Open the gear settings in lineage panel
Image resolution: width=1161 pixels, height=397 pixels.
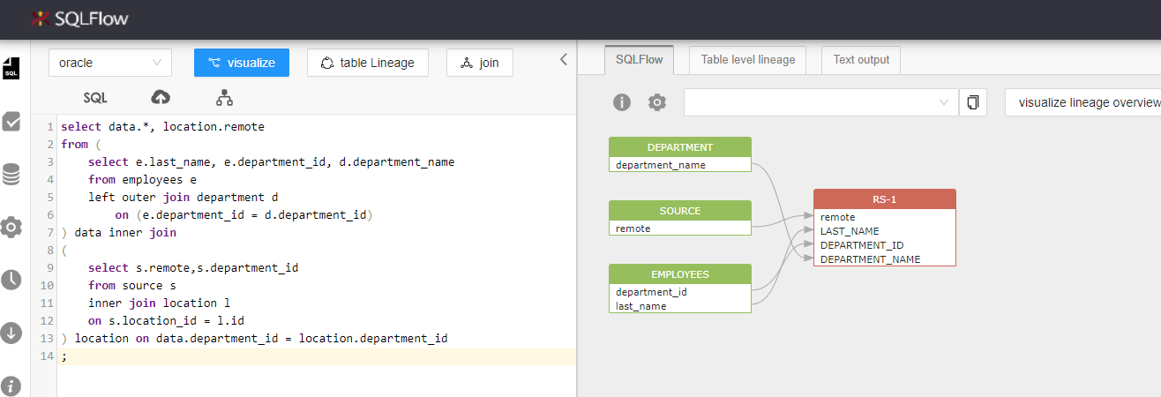coord(657,102)
